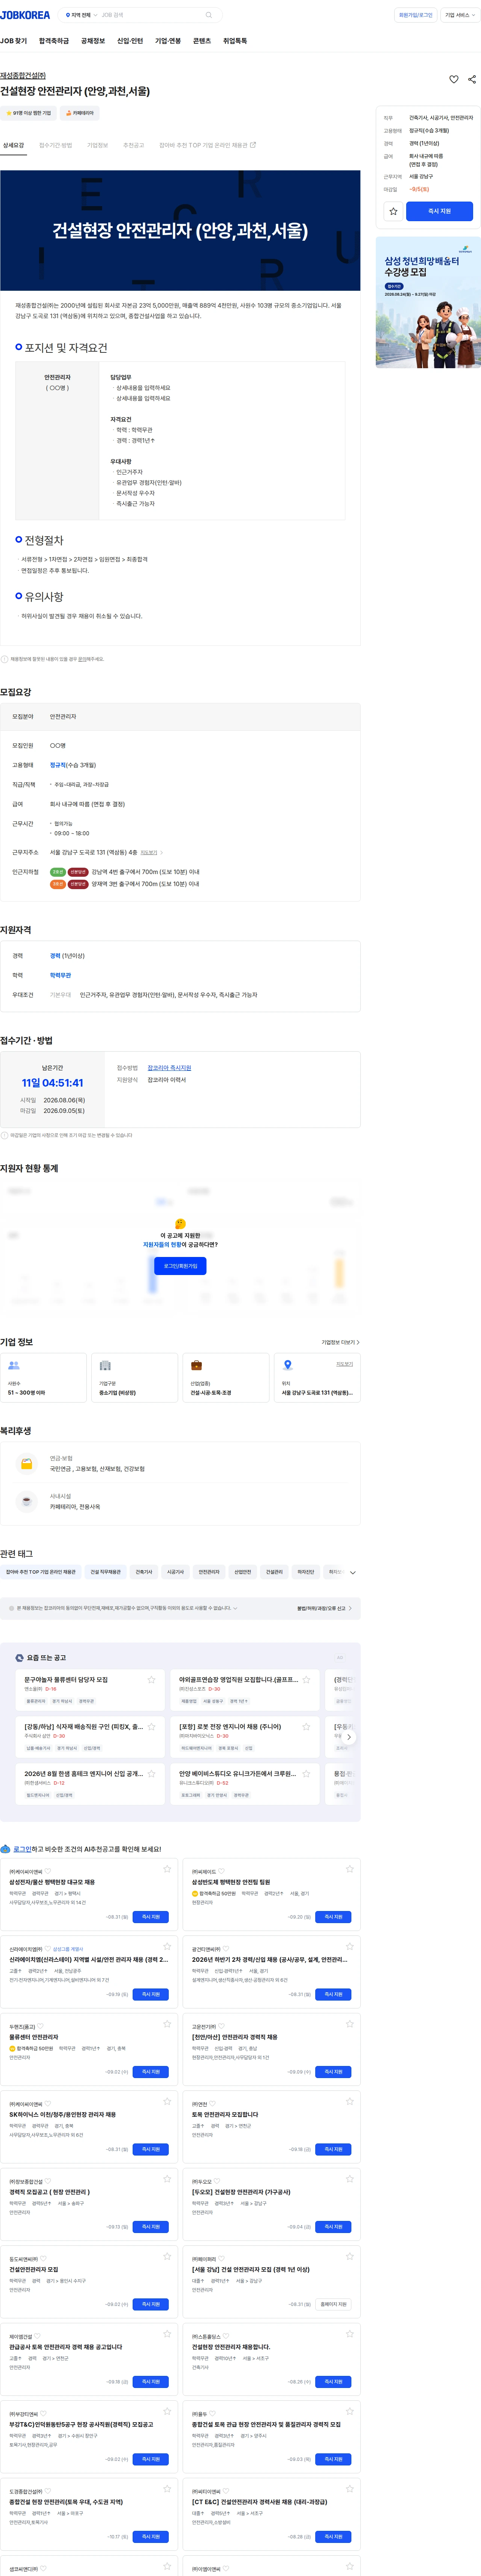Star the [두오모] 건설현장 안전관리자 listing
The width and height of the screenshot is (481, 2576).
tap(350, 2179)
